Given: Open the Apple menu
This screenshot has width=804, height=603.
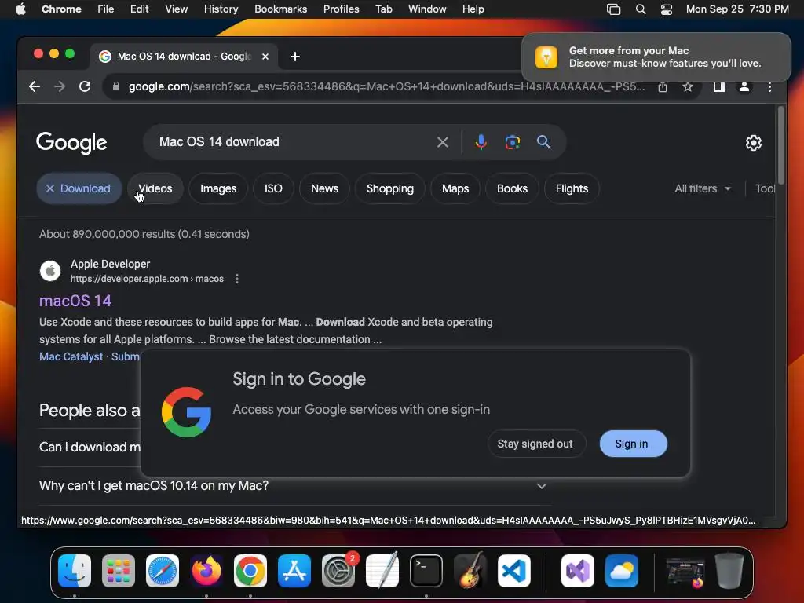Looking at the screenshot, I should (20, 9).
